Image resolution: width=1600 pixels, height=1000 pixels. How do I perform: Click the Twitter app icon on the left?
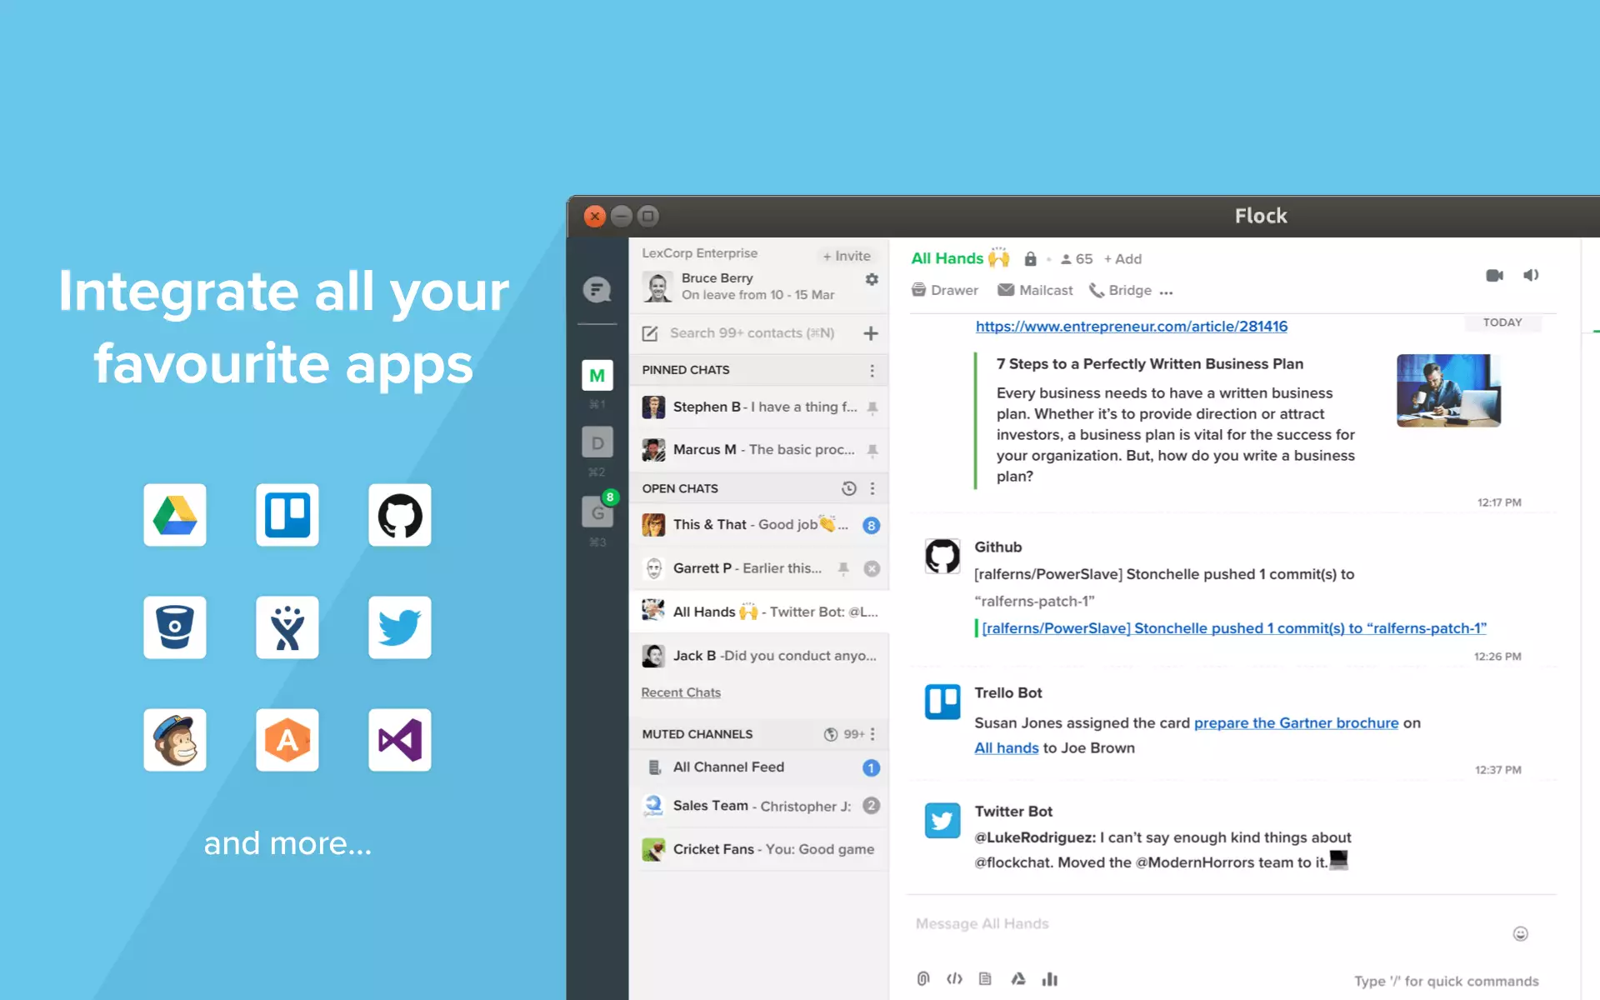400,627
